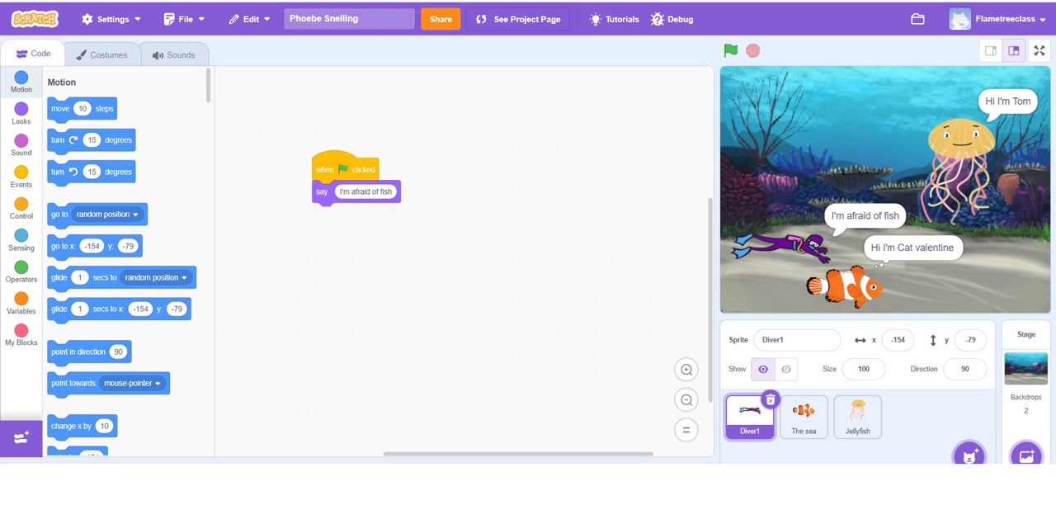Viewport: 1056px width, 524px height.
Task: Switch to the Sounds tab
Action: 173,54
